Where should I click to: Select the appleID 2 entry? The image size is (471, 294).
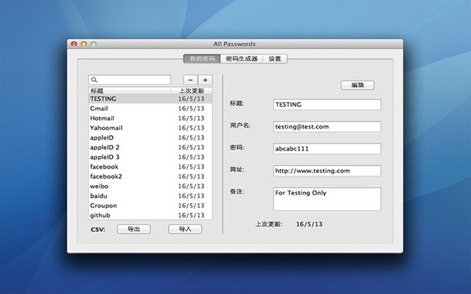[x=150, y=147]
